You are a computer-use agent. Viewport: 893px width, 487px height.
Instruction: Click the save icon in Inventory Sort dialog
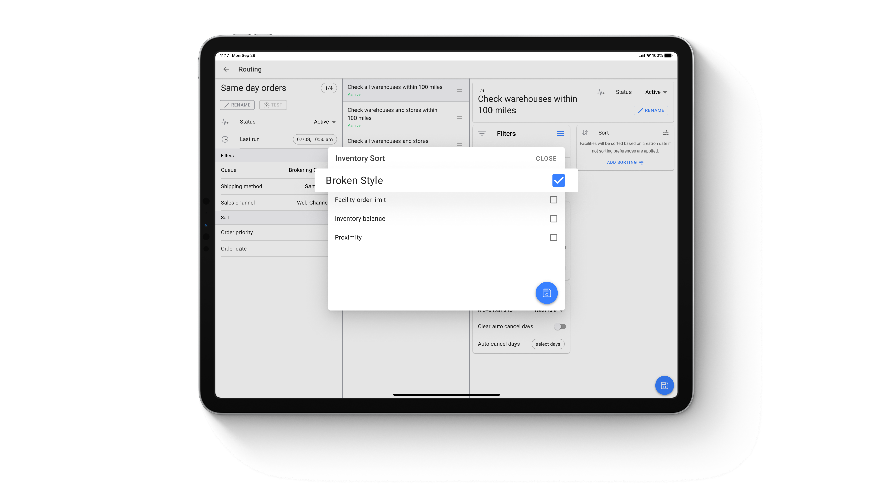(547, 293)
